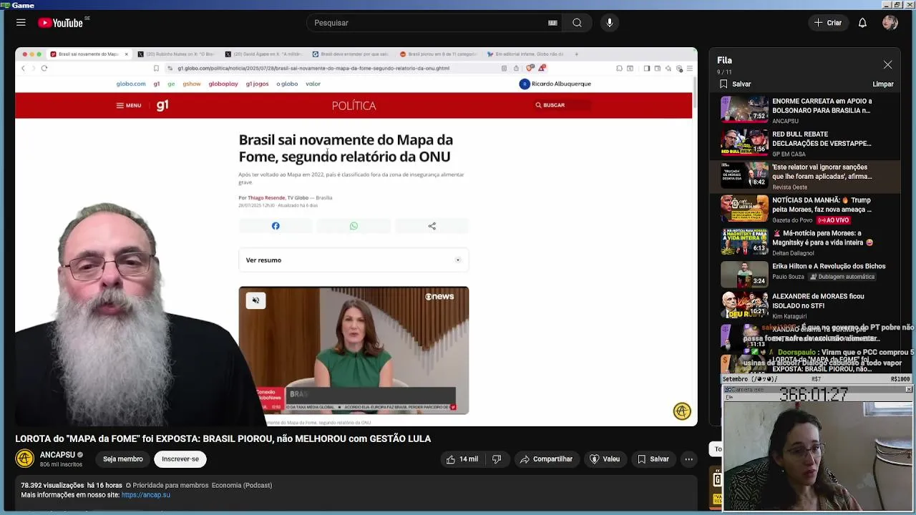Click Seja membro join button
Viewport: 916px width, 515px height.
123,459
